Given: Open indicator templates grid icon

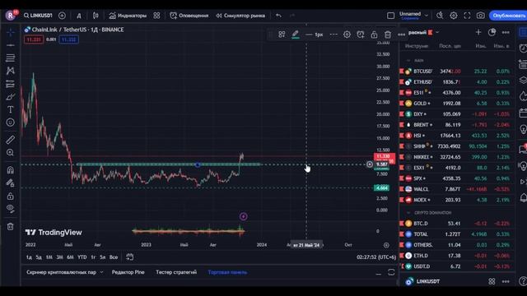Looking at the screenshot, I should click(156, 16).
